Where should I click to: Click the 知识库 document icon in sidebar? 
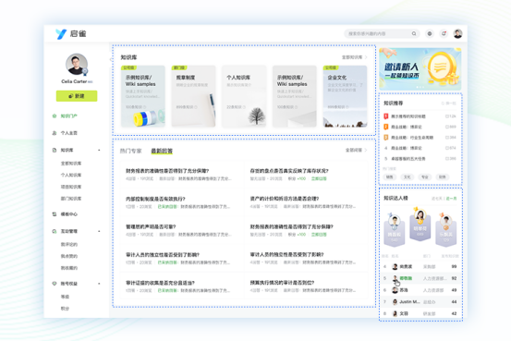(x=55, y=150)
